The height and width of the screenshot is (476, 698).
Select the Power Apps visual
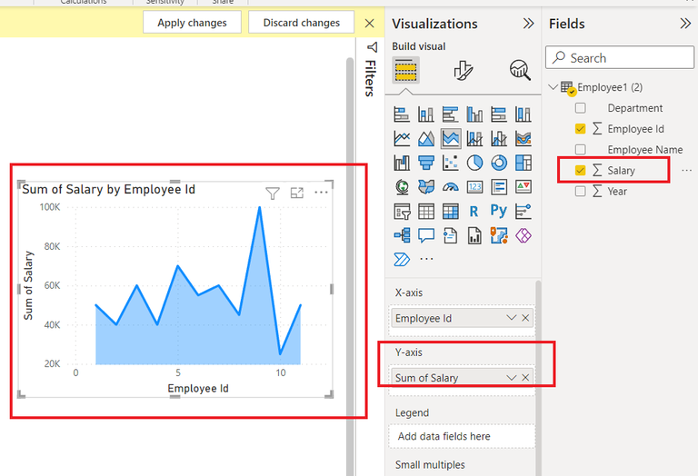523,235
